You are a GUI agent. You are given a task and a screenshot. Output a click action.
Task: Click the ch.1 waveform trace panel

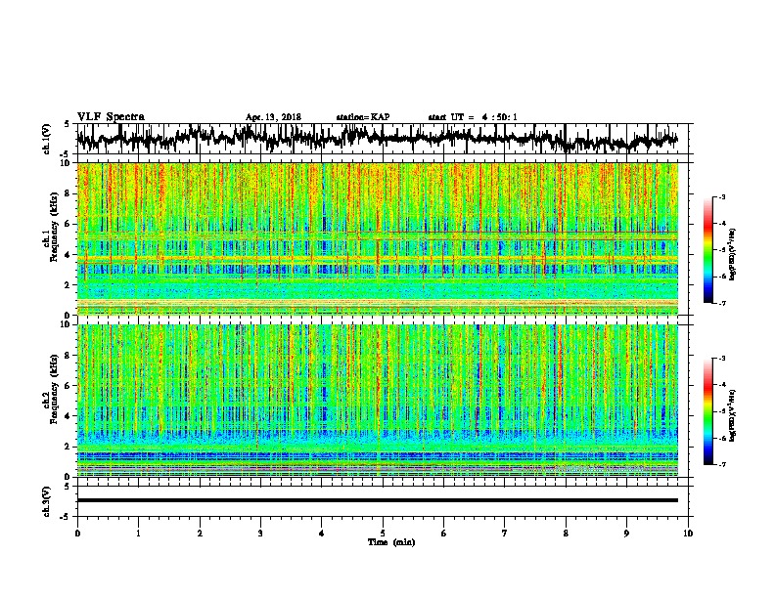click(382, 139)
